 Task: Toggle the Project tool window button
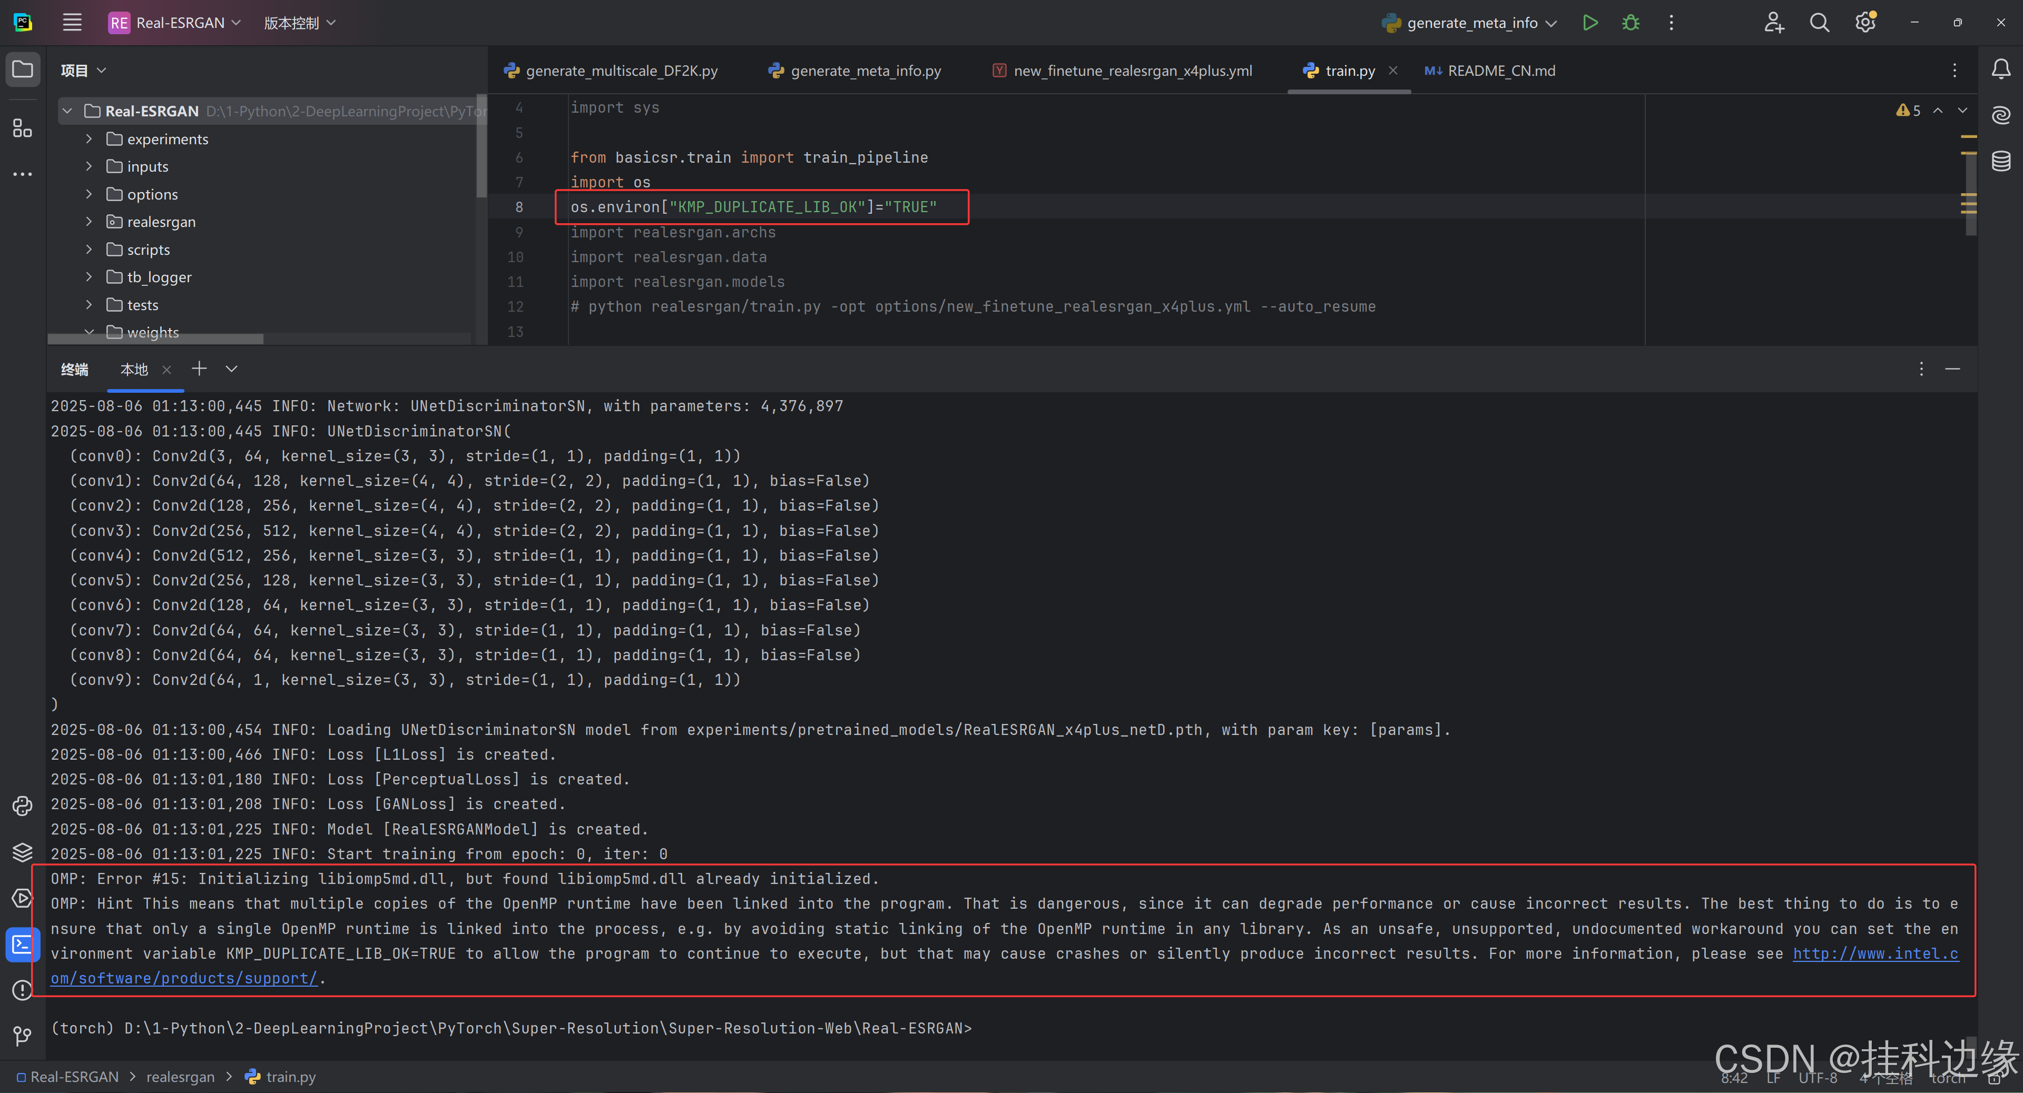[x=23, y=70]
